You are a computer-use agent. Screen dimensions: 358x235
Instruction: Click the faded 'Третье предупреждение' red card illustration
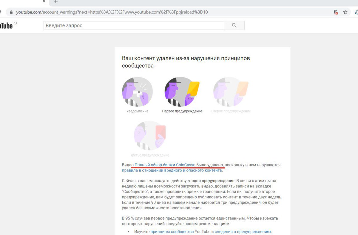pos(149,135)
